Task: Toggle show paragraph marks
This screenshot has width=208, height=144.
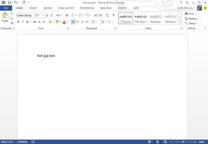Action: pyautogui.click(x=114, y=15)
